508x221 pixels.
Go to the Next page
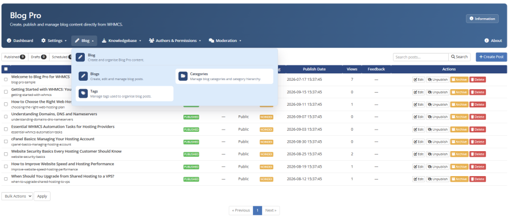(271, 210)
